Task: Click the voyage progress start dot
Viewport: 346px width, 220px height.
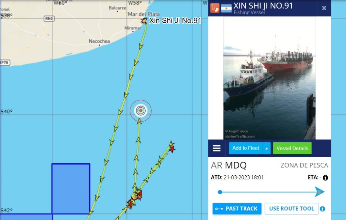Action: [220, 192]
